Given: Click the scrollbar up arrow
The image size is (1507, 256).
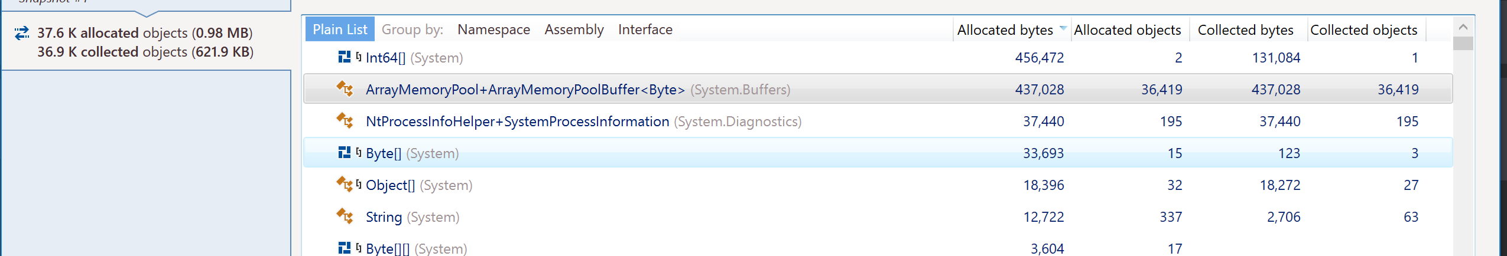Looking at the screenshot, I should click(1463, 27).
